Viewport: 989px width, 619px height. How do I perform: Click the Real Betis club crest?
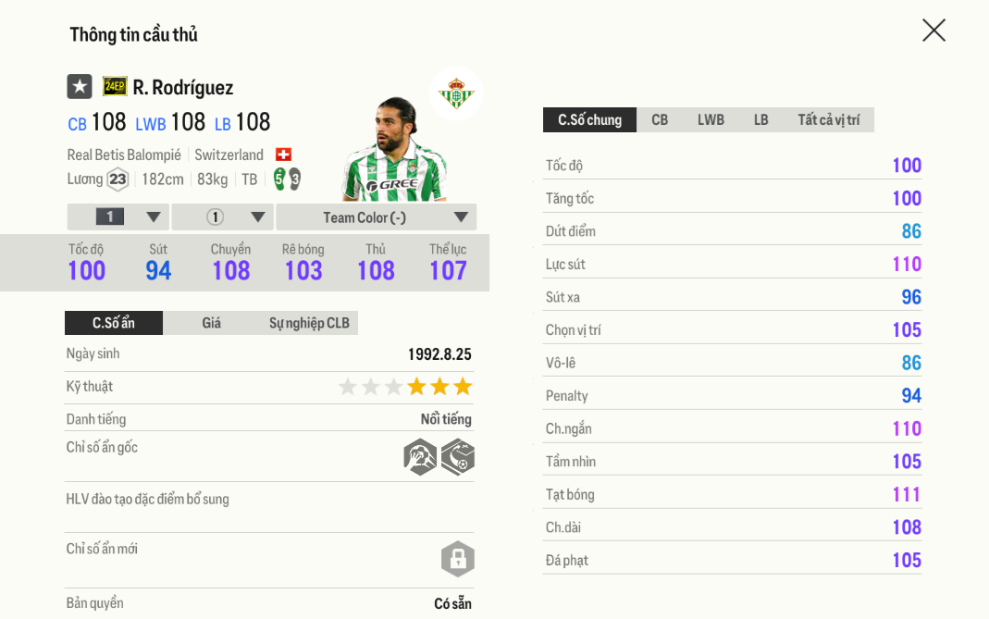coord(456,93)
